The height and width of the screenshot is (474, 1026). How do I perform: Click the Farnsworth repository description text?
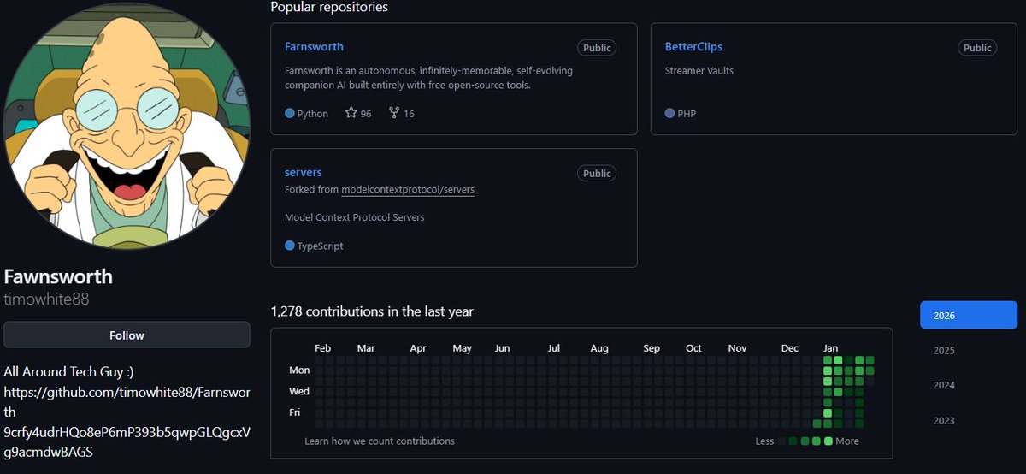point(428,78)
